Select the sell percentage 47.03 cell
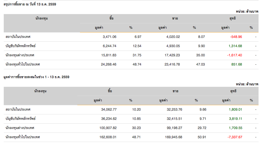Screen dimensions: 262x144 (x=200, y=64)
